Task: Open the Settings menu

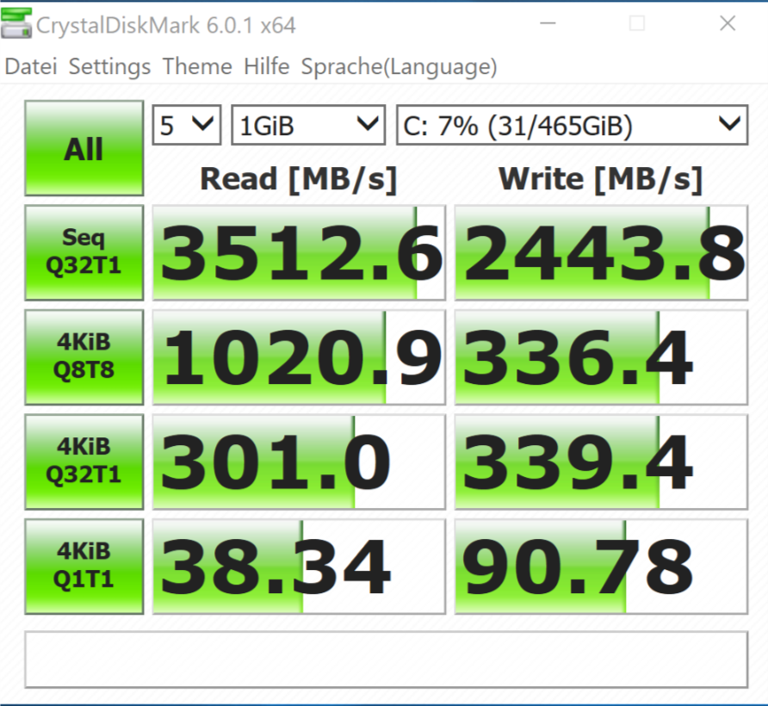Action: coord(109,66)
